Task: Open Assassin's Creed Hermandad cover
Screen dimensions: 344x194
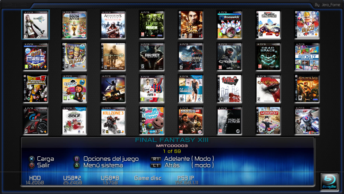Action: click(113, 25)
